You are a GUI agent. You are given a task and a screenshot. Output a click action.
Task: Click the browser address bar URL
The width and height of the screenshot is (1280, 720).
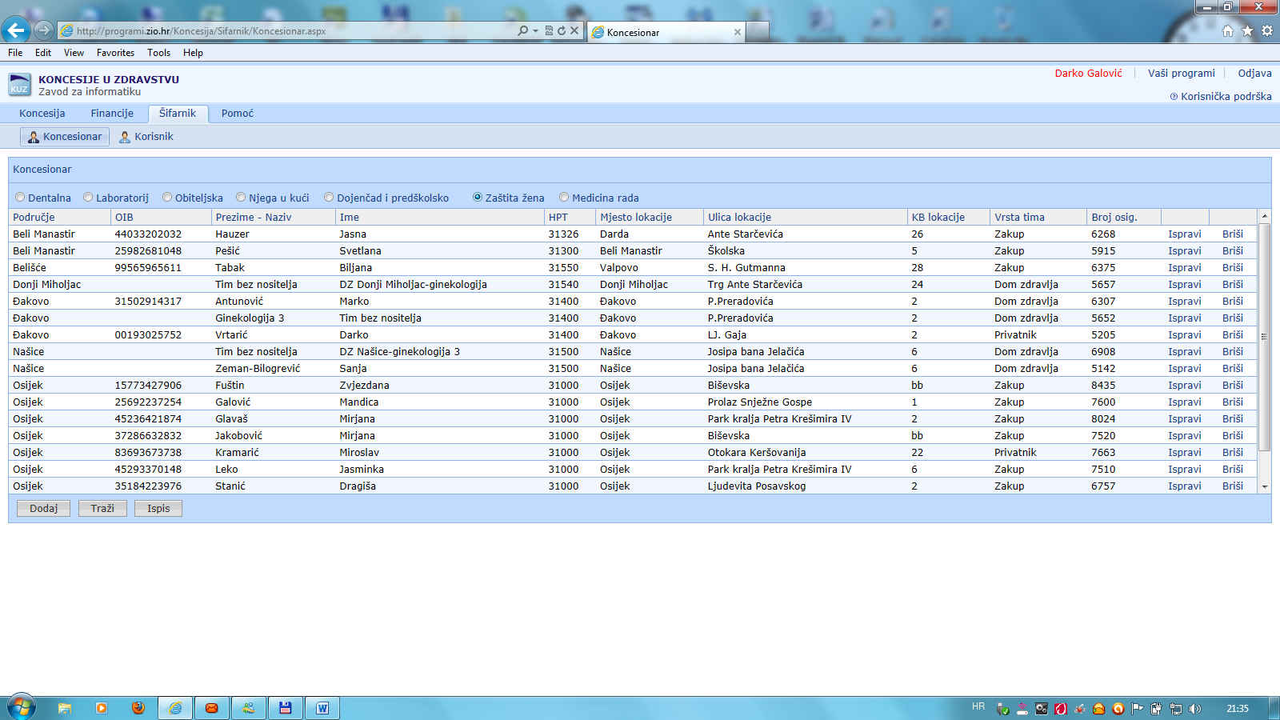click(x=202, y=31)
